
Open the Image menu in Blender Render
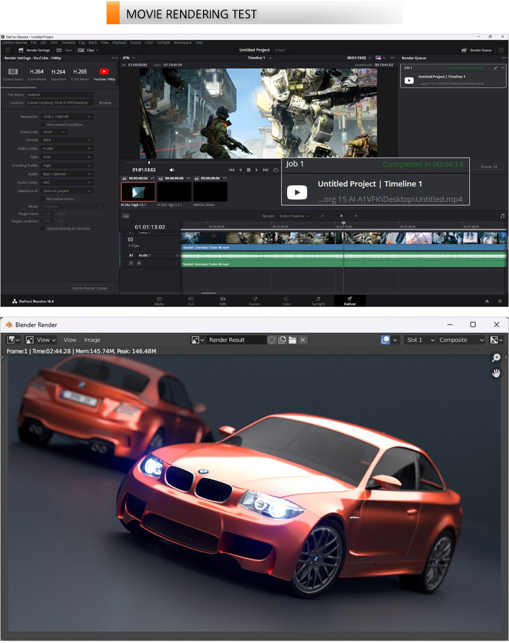coord(92,340)
